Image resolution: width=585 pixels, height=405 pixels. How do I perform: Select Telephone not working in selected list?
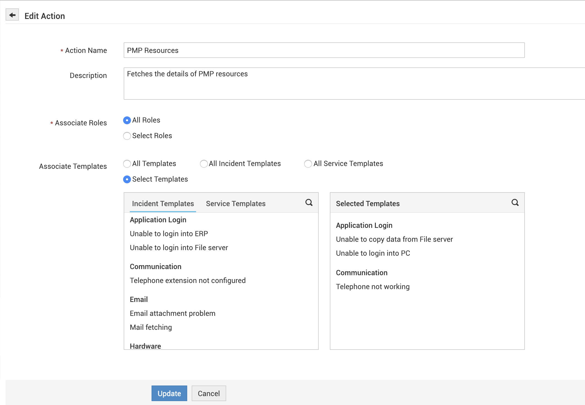pos(372,287)
